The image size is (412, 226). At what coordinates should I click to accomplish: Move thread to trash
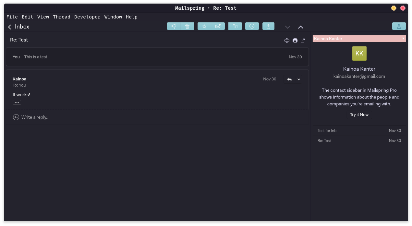click(188, 26)
